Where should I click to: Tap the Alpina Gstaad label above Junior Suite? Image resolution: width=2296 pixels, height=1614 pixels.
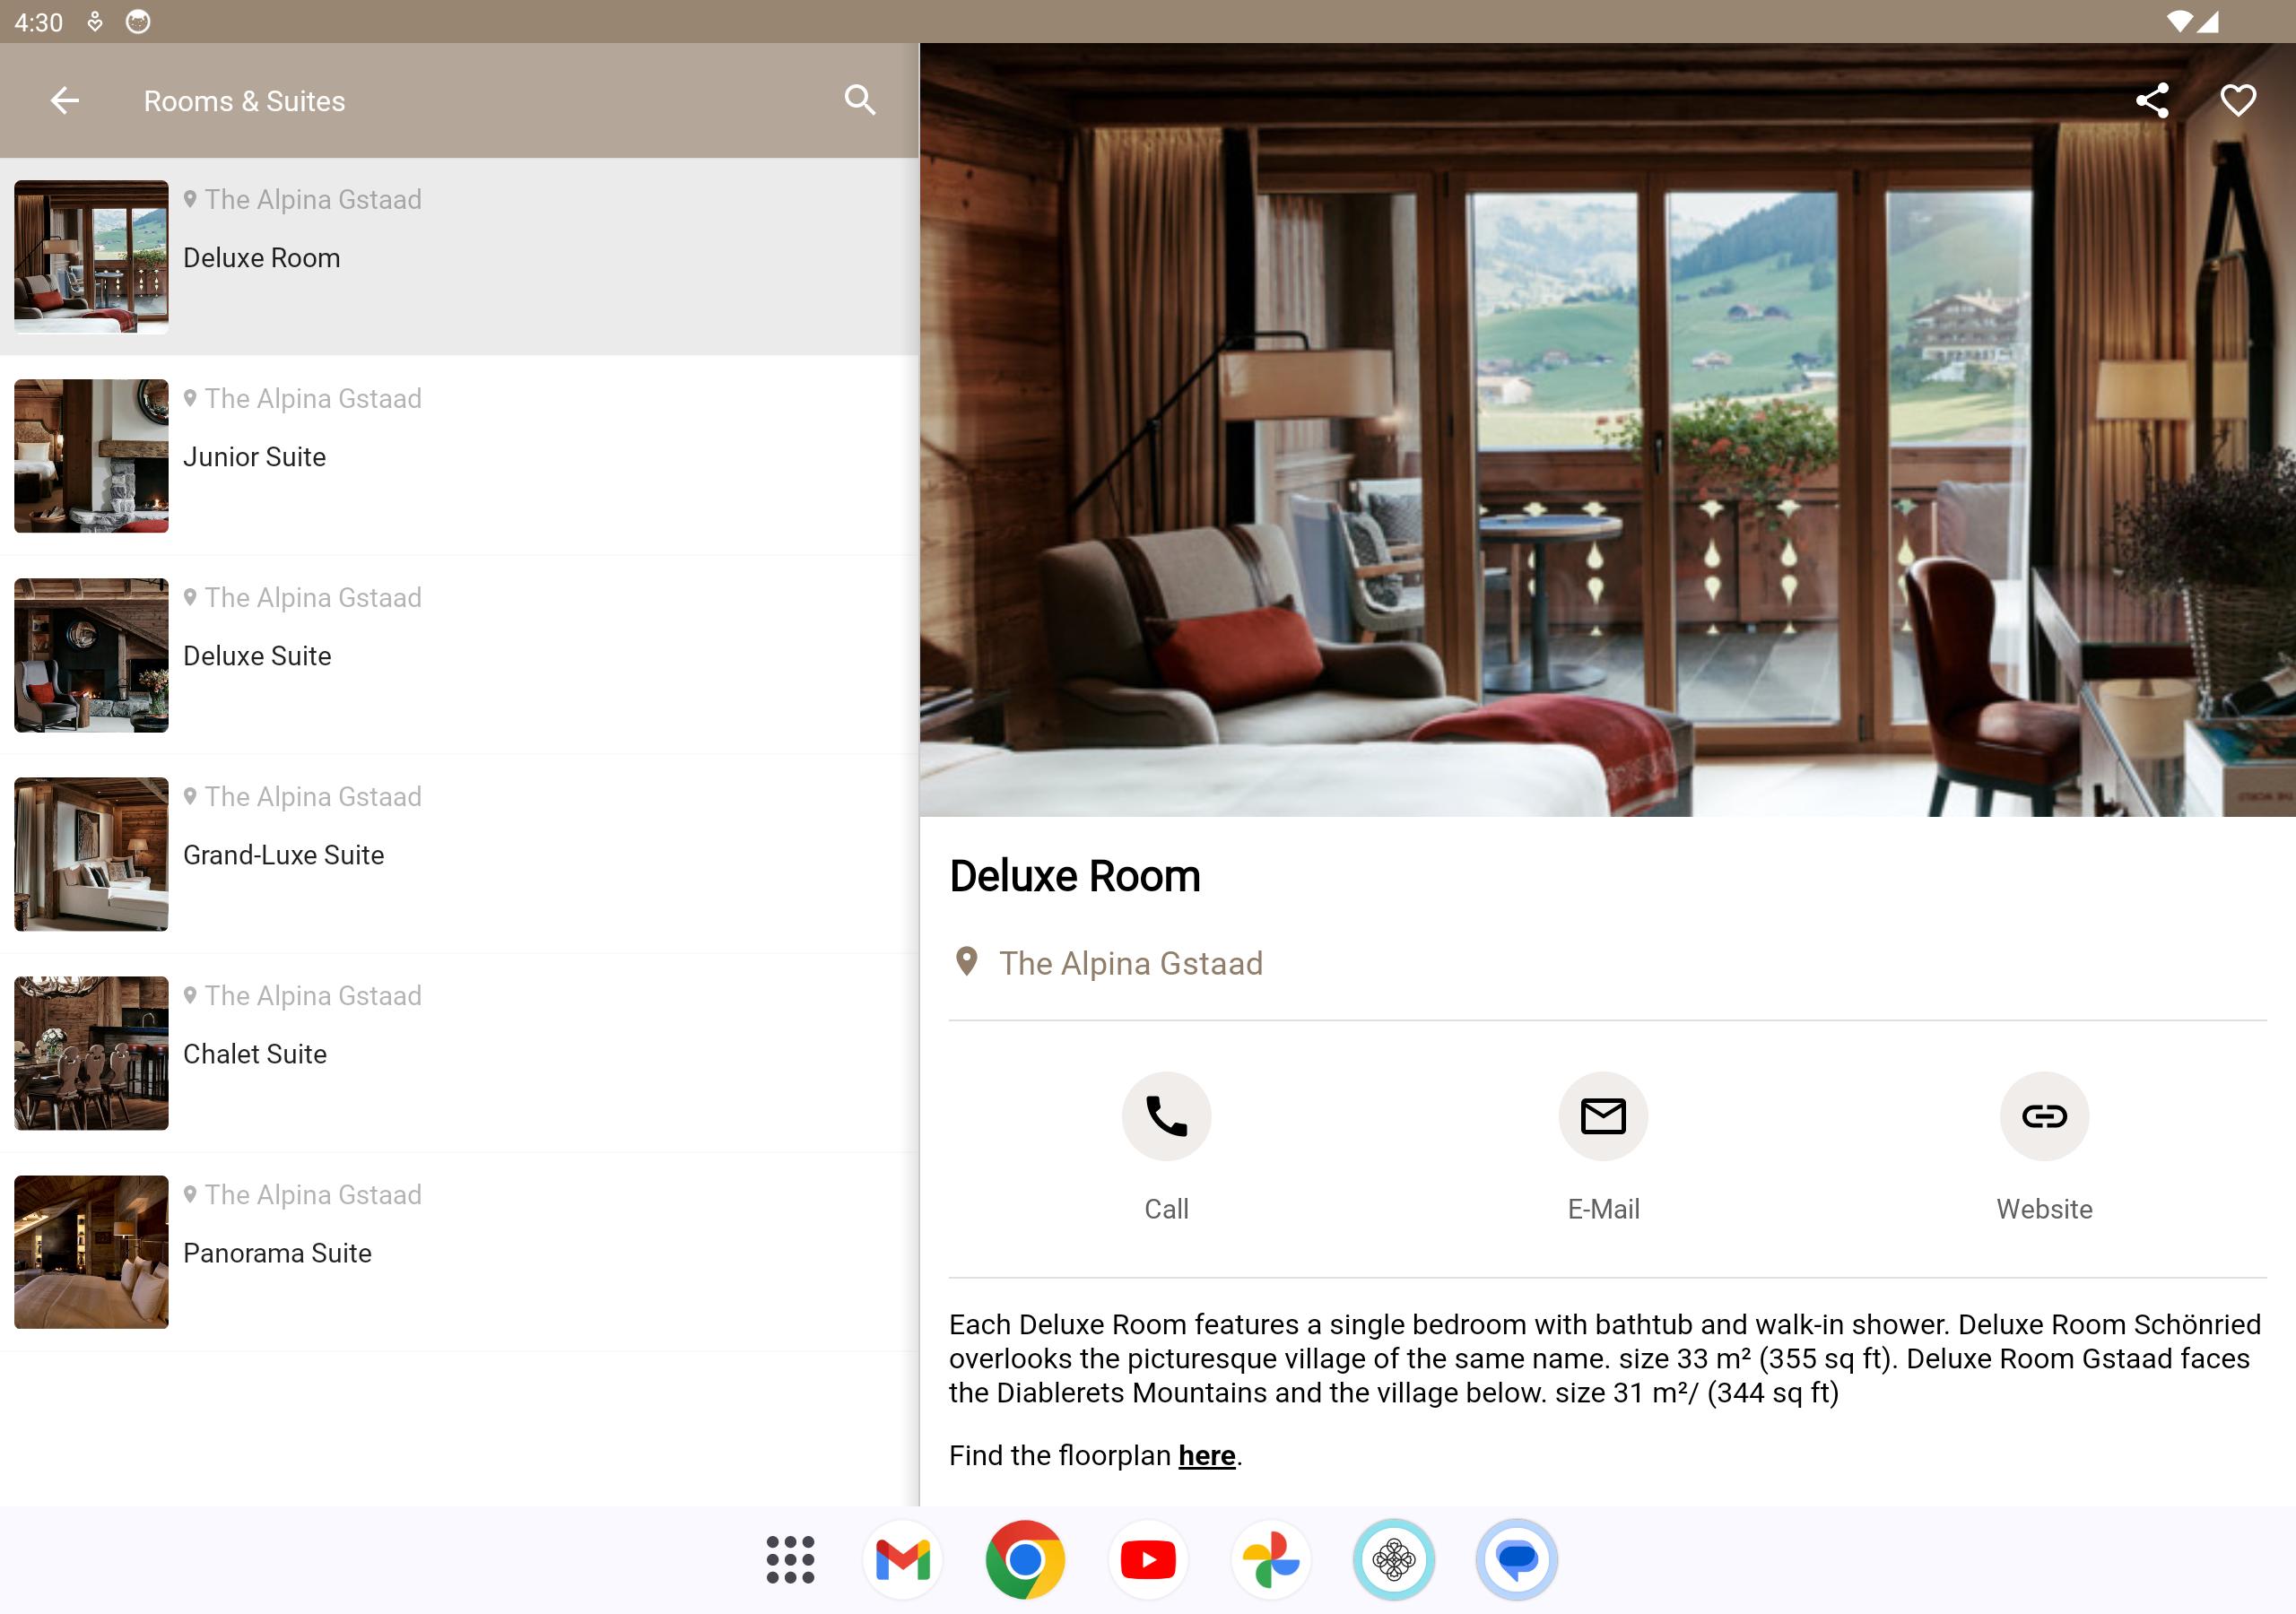[312, 398]
